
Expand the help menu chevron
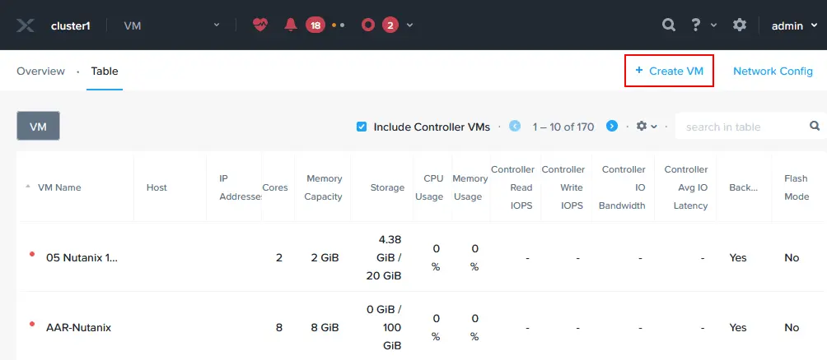713,25
